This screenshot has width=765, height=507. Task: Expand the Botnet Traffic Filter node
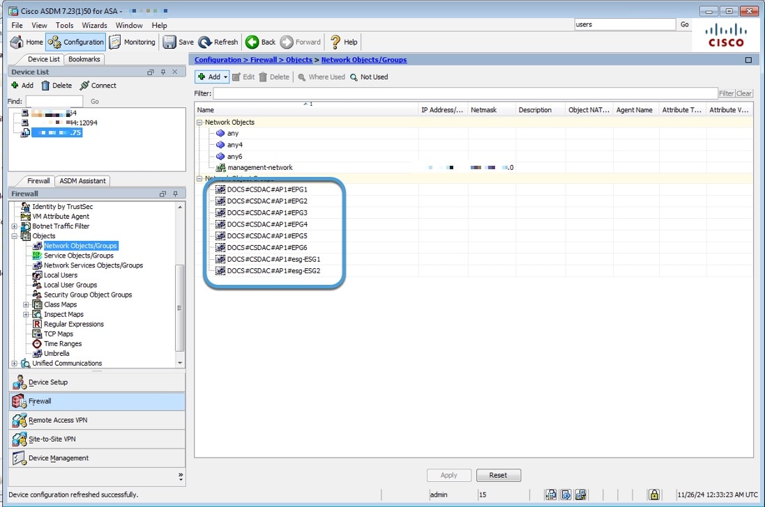[x=14, y=226]
